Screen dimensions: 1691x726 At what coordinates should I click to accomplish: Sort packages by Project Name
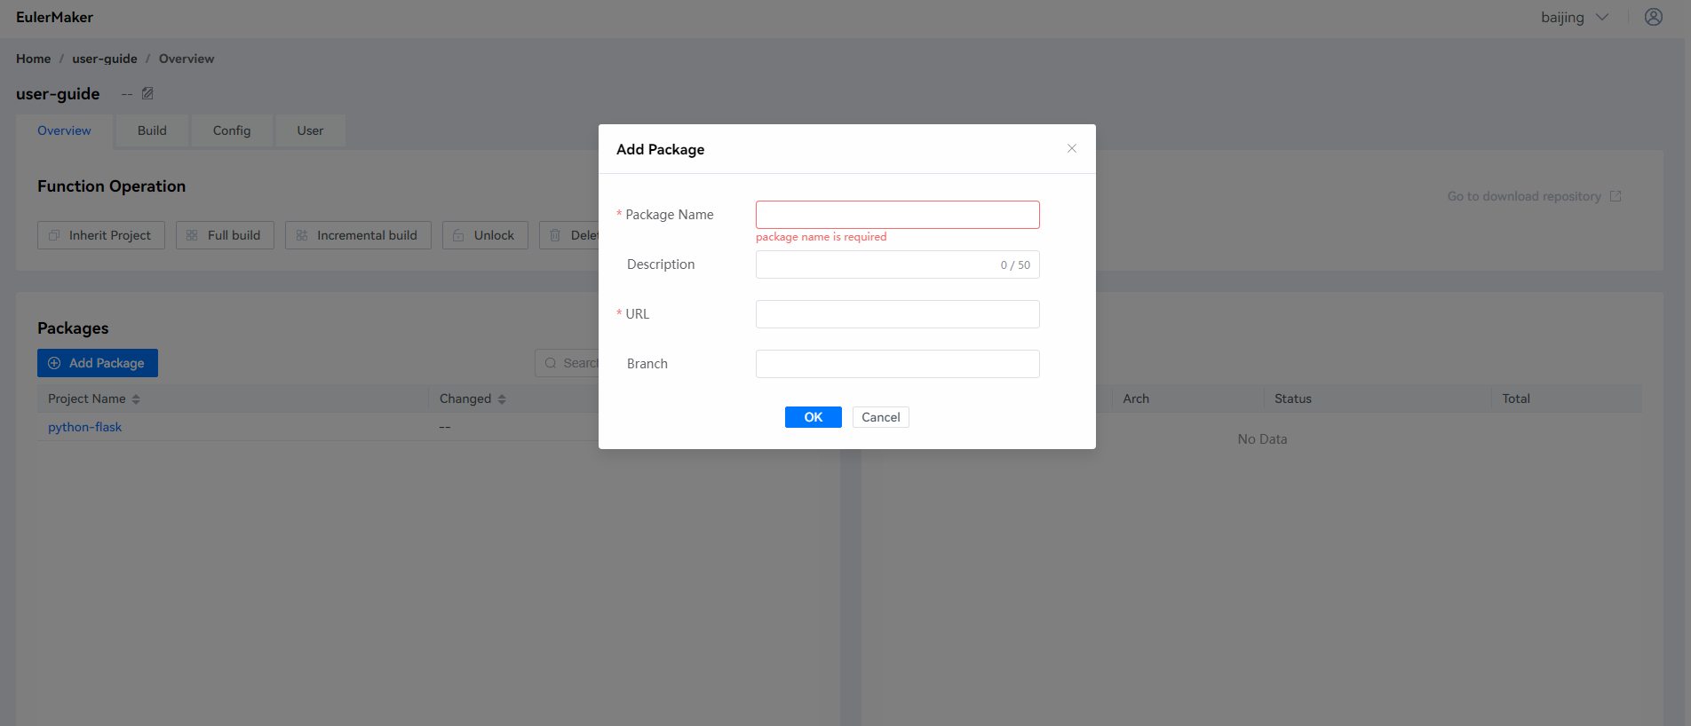136,399
